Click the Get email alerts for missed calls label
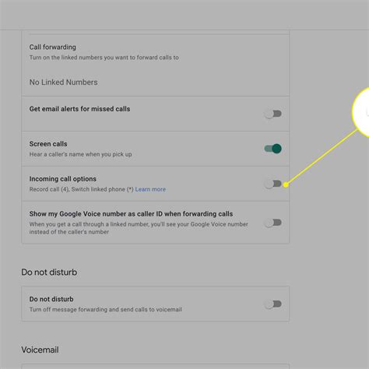 [79, 109]
